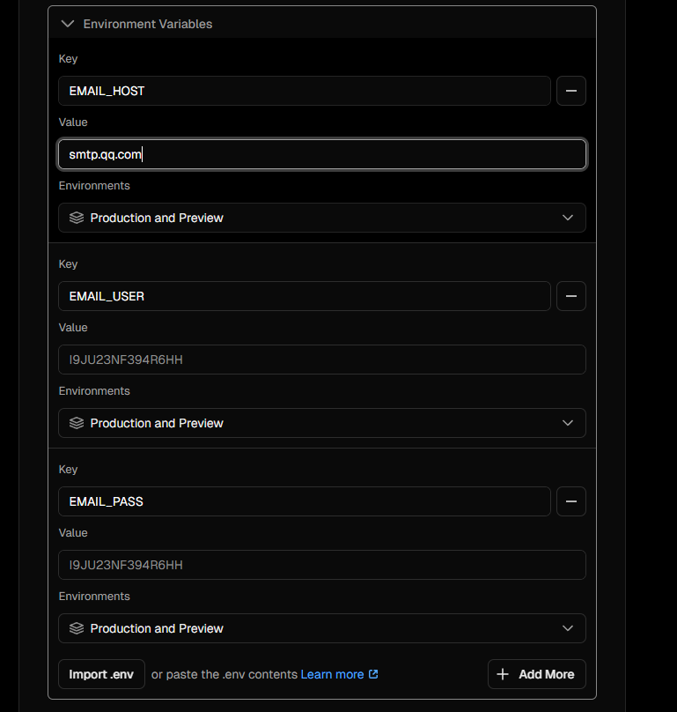Viewport: 677px width, 712px height.
Task: Click the layers icon in EMAIL_USER environments selector
Action: point(77,423)
